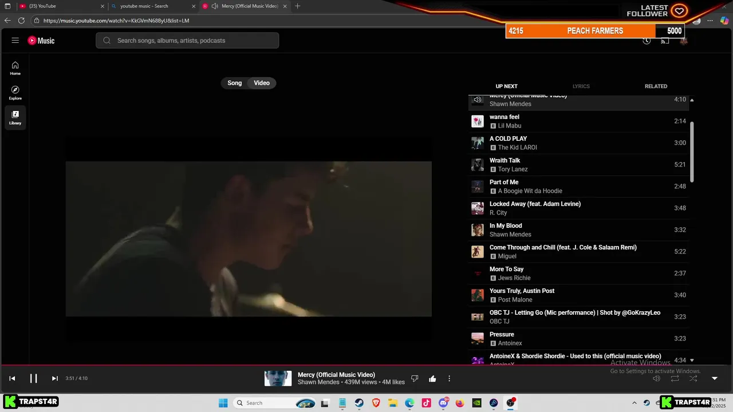
Task: Mute the tab using its speaker icon
Action: [x=215, y=6]
